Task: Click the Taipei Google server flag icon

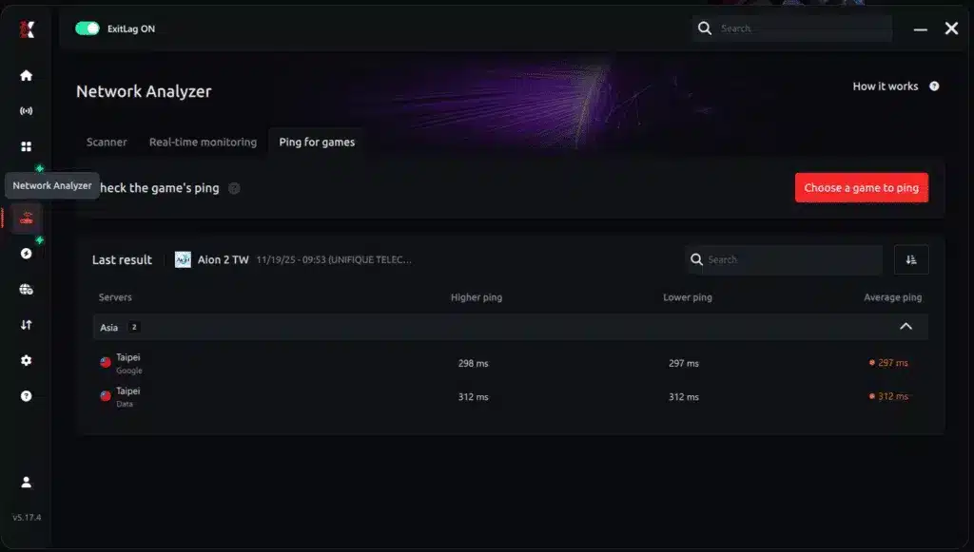Action: 106,362
